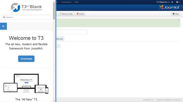Click the scrollbar up arrow
The image size is (183, 102).
click(x=54, y=1)
